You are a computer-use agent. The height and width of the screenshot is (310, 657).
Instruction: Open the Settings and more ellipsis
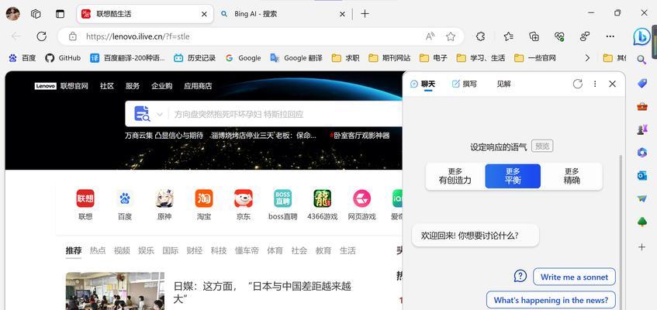point(610,36)
